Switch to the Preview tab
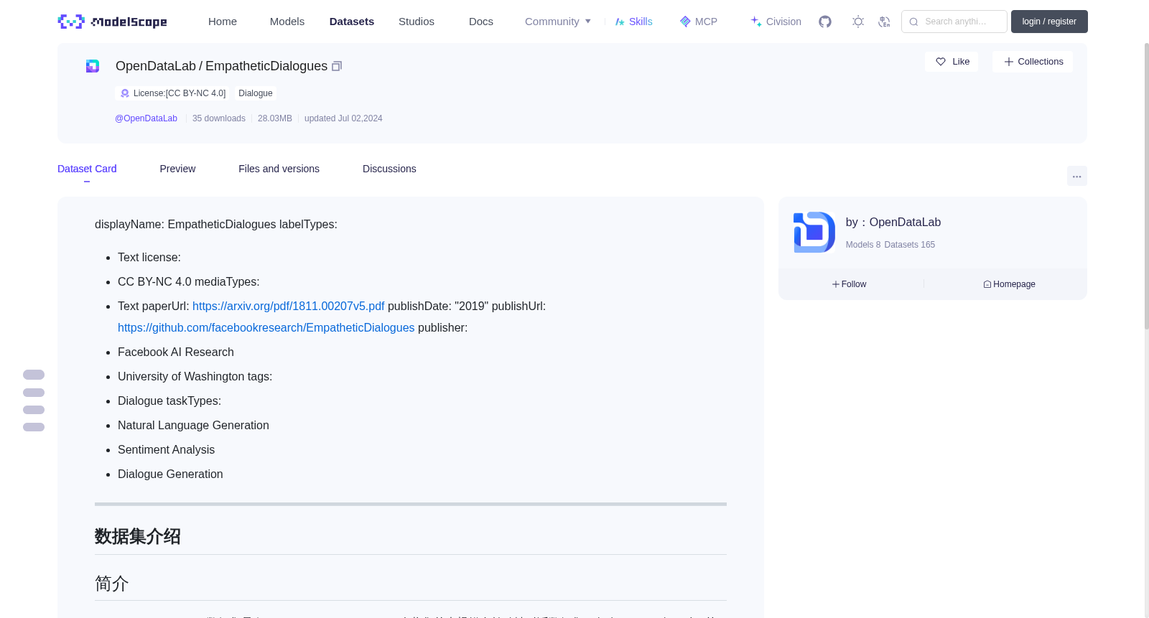This screenshot has height=618, width=1149. click(177, 169)
